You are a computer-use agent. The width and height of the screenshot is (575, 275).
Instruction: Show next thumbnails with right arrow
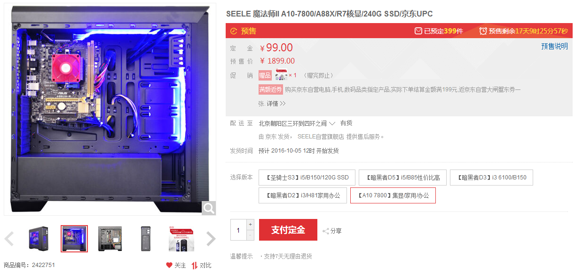[x=211, y=239]
